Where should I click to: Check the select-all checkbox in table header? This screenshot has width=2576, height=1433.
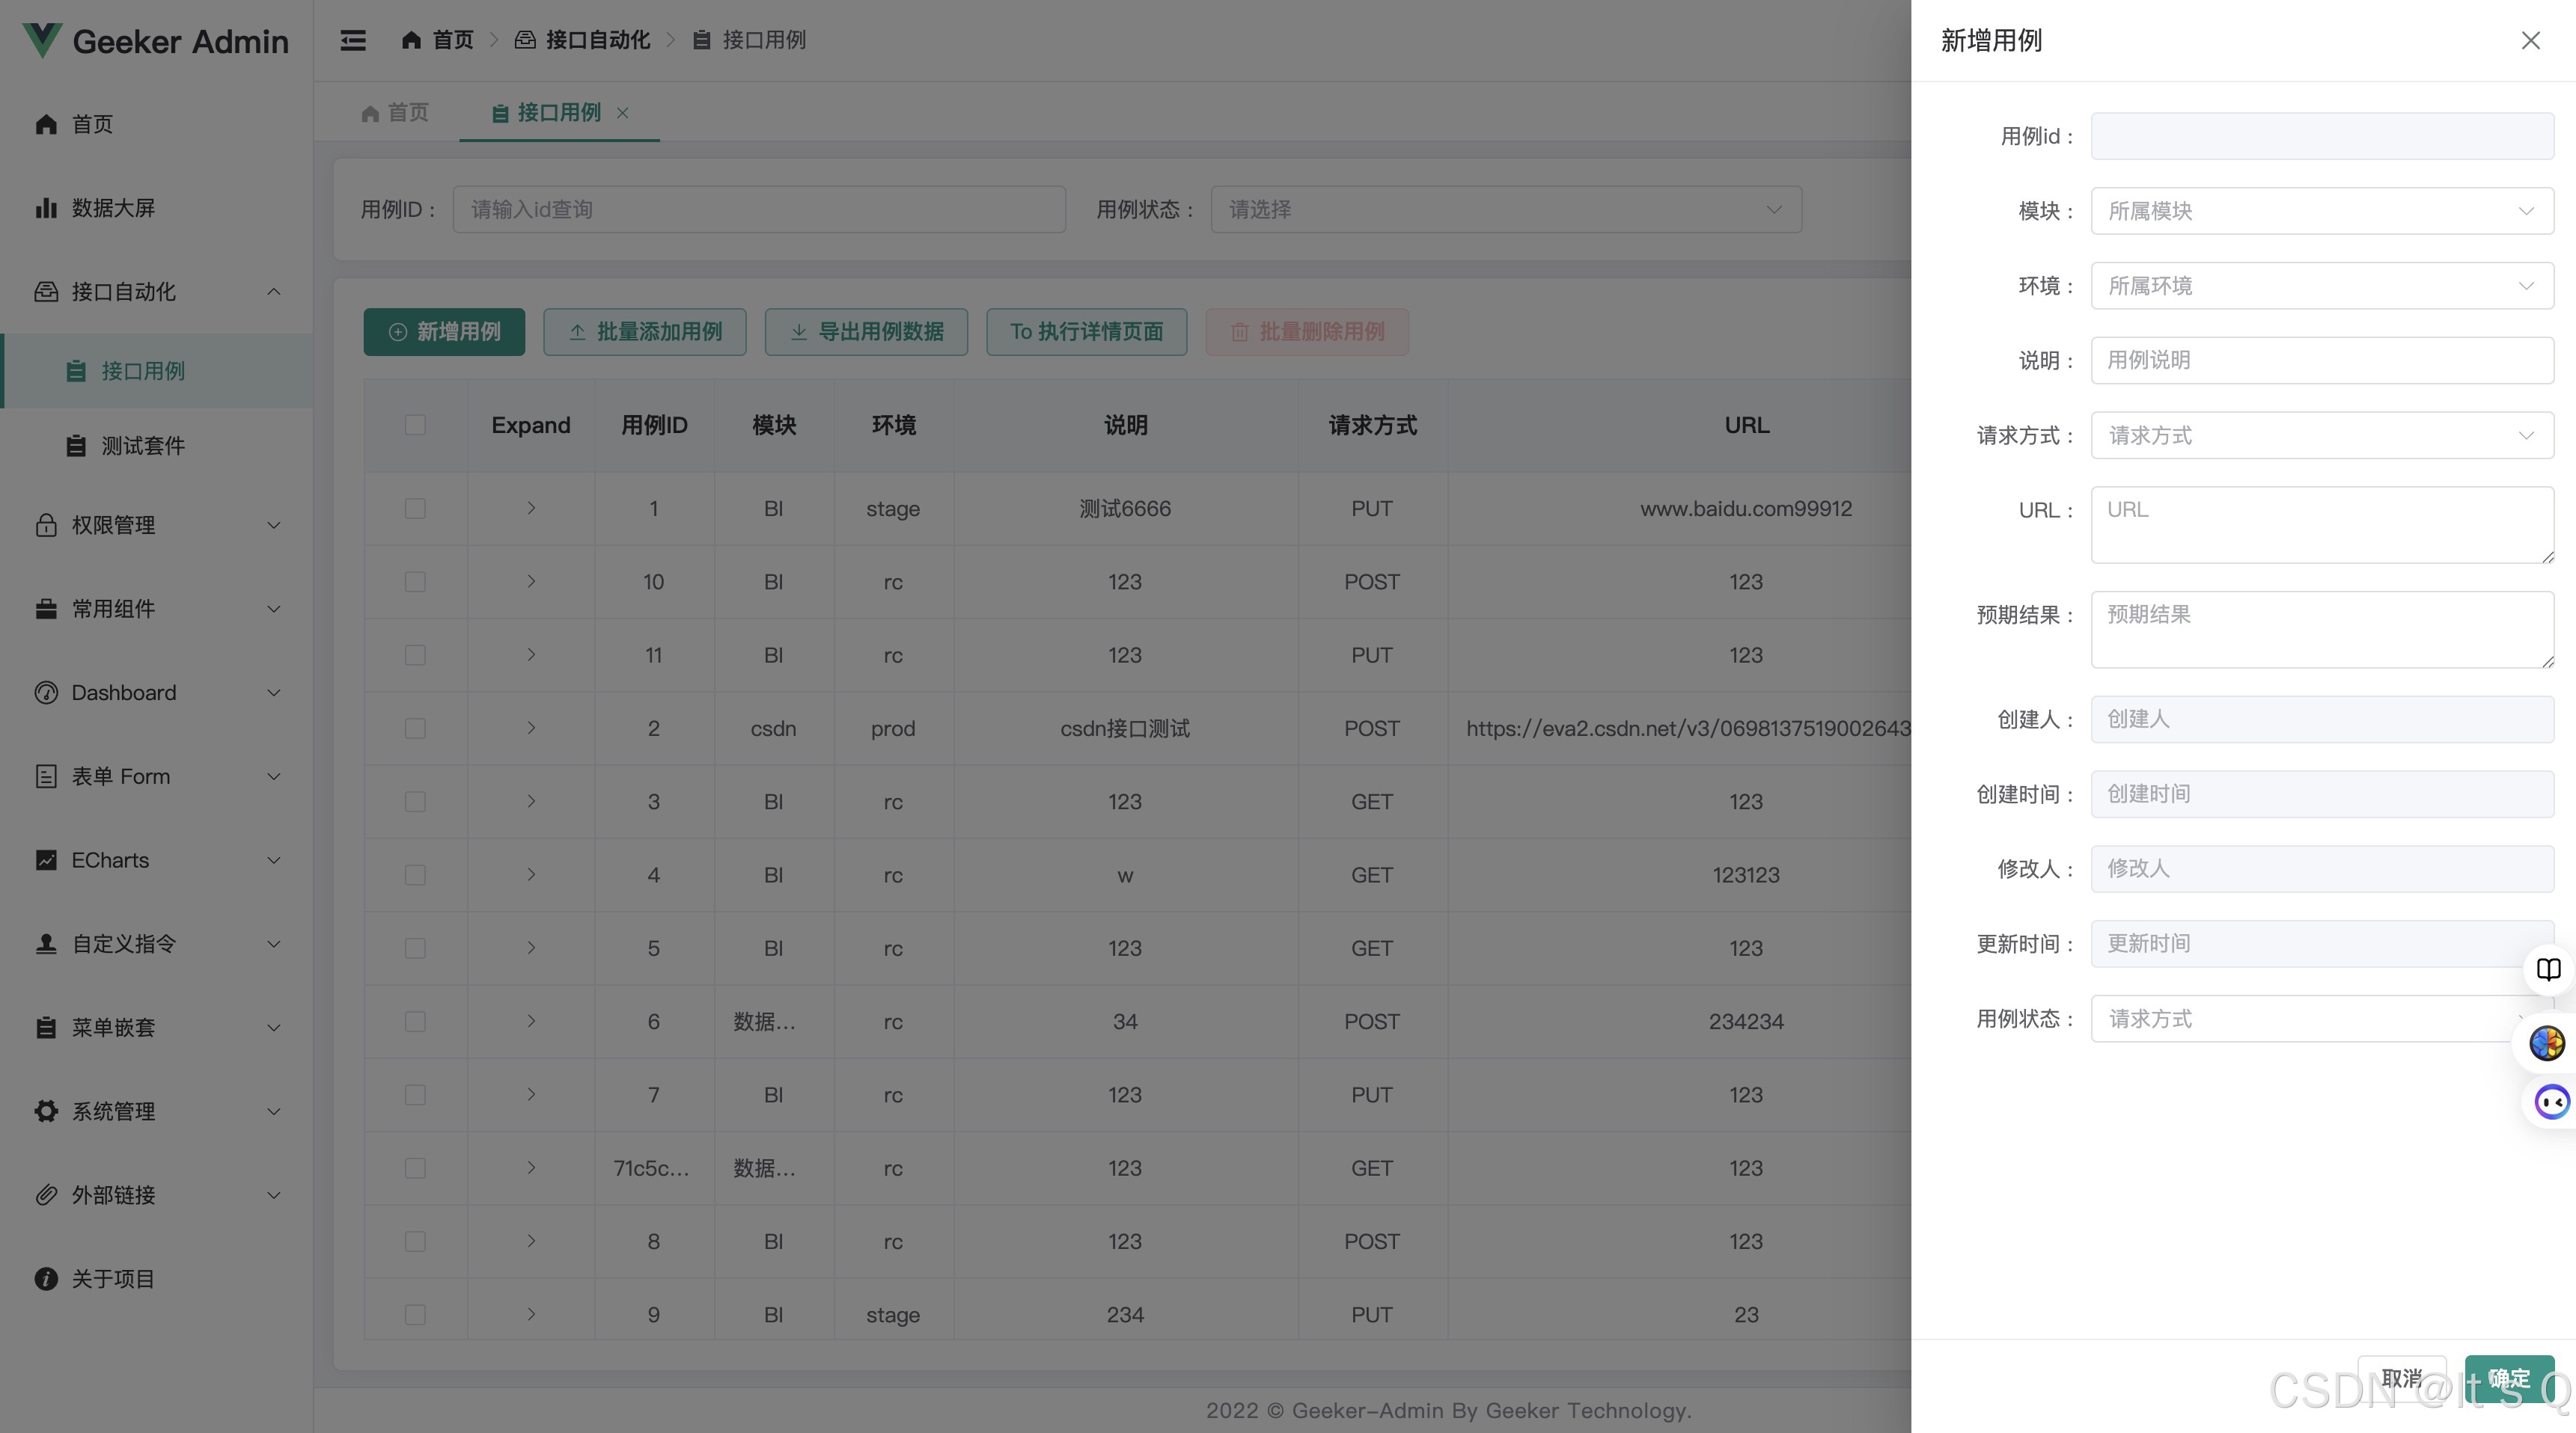(415, 425)
